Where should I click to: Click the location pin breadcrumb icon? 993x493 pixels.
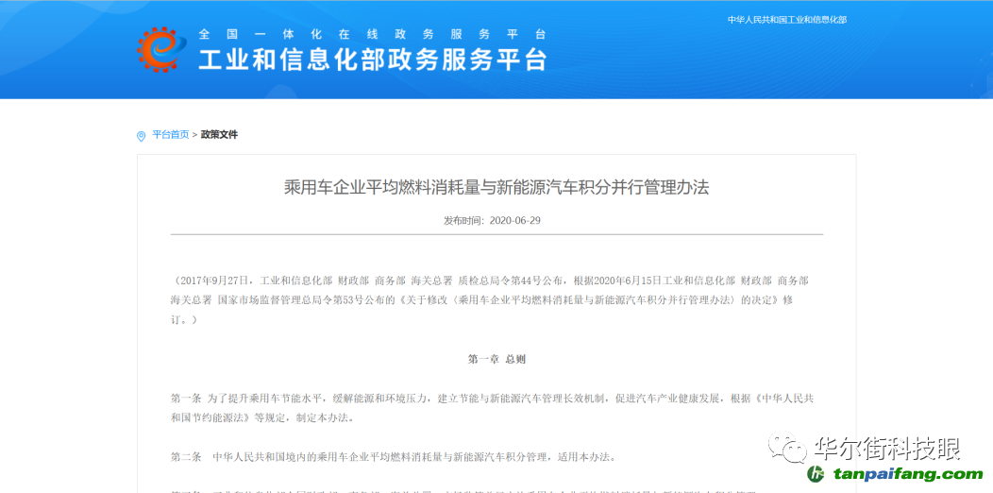(x=142, y=136)
